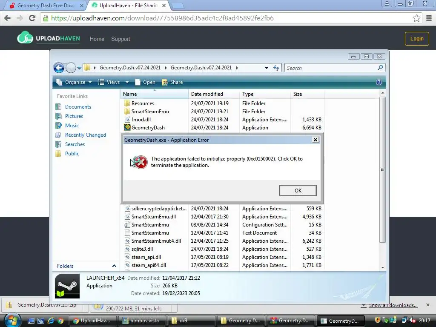Select the steam_api64.dll file
436x327 pixels.
point(222,265)
